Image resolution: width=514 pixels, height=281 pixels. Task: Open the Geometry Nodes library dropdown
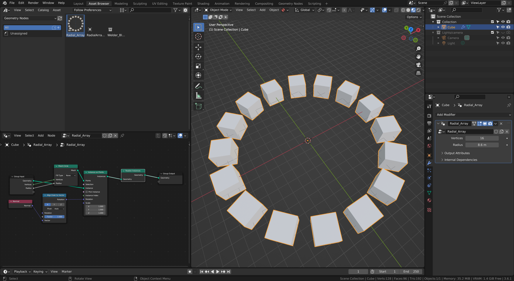30,18
